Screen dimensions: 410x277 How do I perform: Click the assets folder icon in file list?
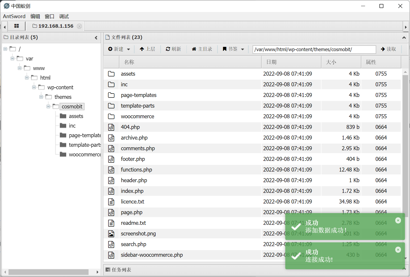coord(111,74)
